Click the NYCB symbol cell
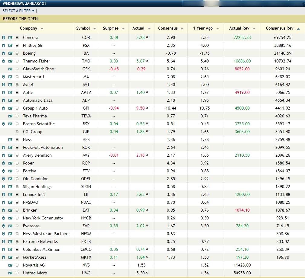The image size is (305, 278). [x=86, y=218]
